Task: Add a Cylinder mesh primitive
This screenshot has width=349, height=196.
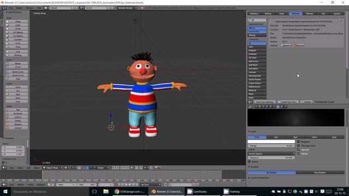Action: 17,40
